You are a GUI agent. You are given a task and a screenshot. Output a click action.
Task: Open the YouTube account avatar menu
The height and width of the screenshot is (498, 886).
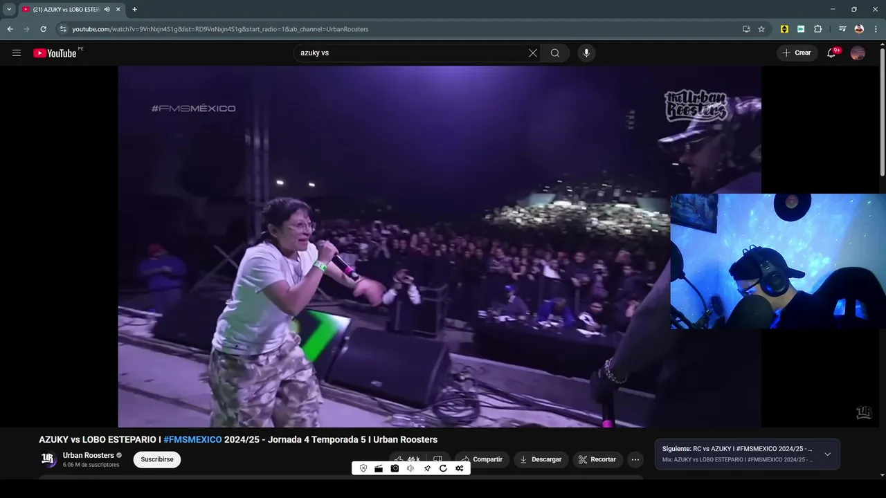click(858, 53)
